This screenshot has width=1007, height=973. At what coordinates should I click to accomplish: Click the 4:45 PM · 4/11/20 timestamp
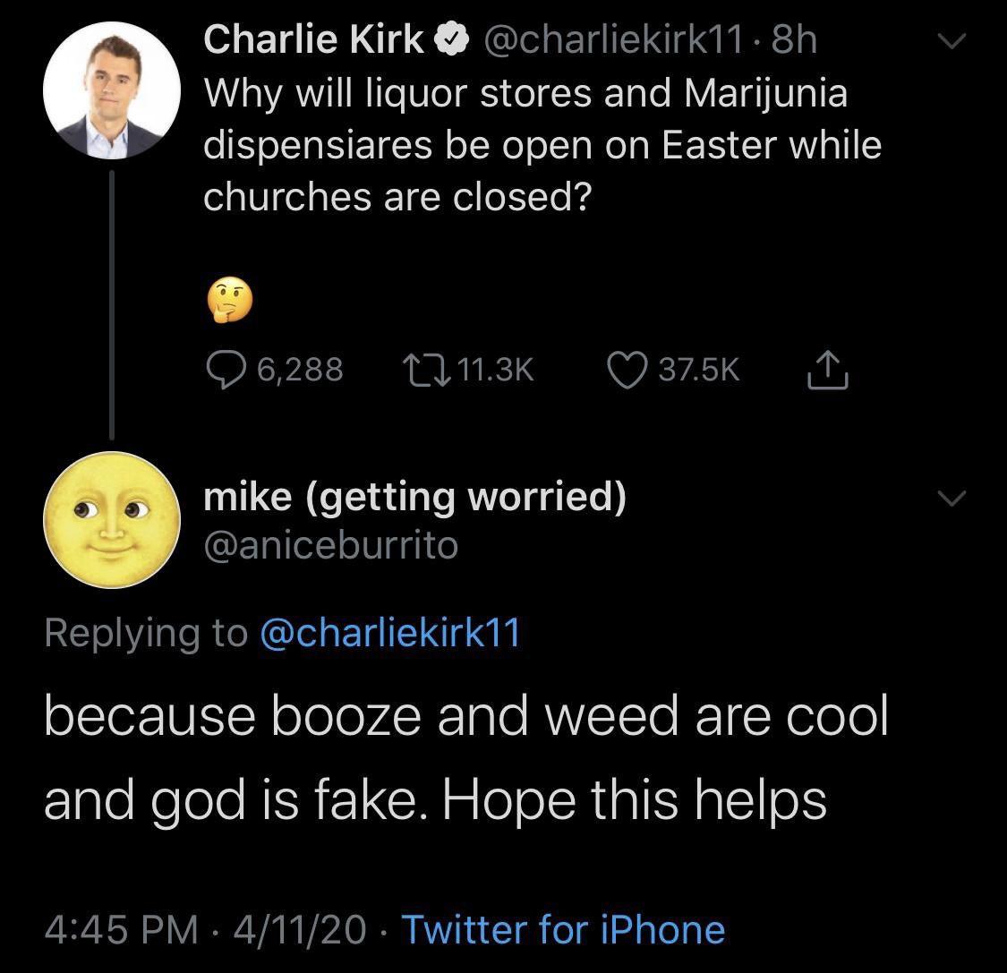[205, 928]
